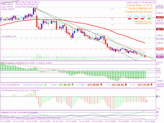The image size is (164, 123).
Task: Select the NY session label
Action: click(149, 16)
